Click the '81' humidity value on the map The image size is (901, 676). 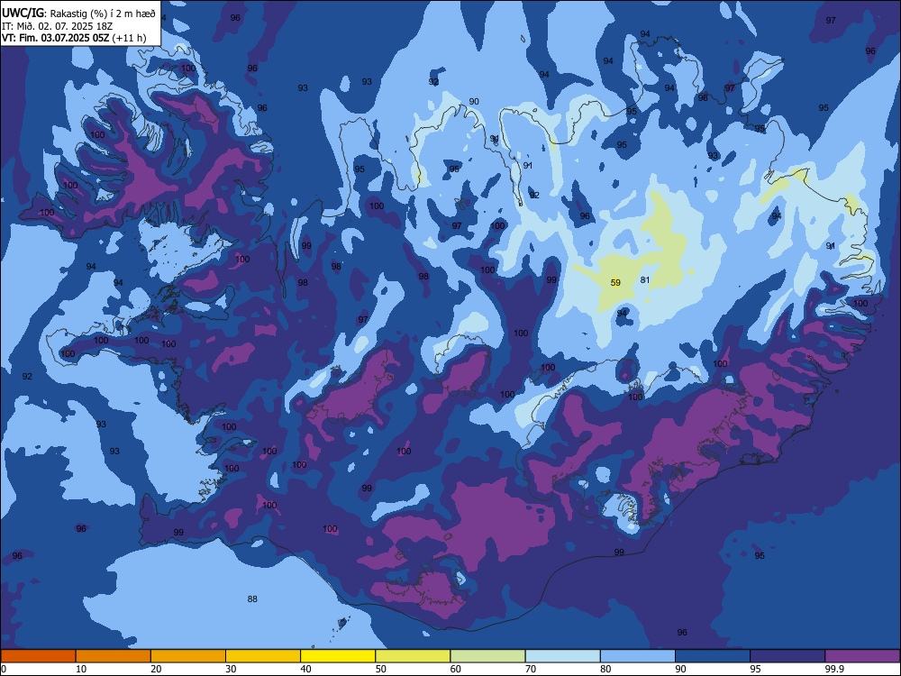[645, 279]
